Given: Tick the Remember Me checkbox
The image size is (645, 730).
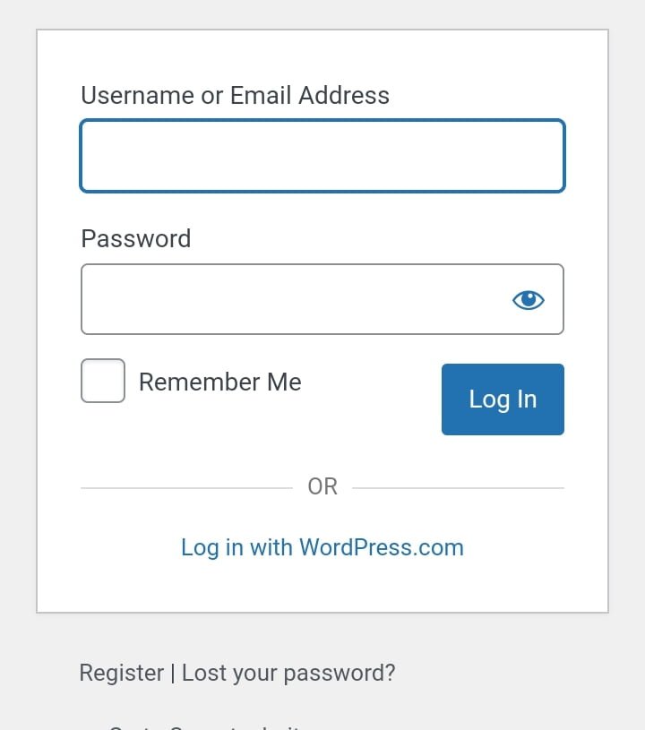Looking at the screenshot, I should point(103,381).
